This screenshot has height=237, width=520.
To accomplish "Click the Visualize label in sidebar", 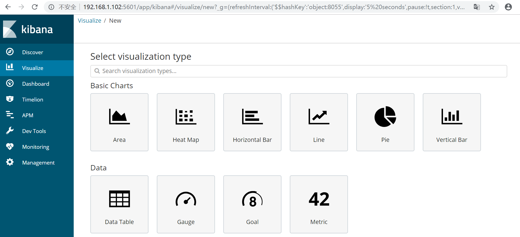I will coord(33,68).
